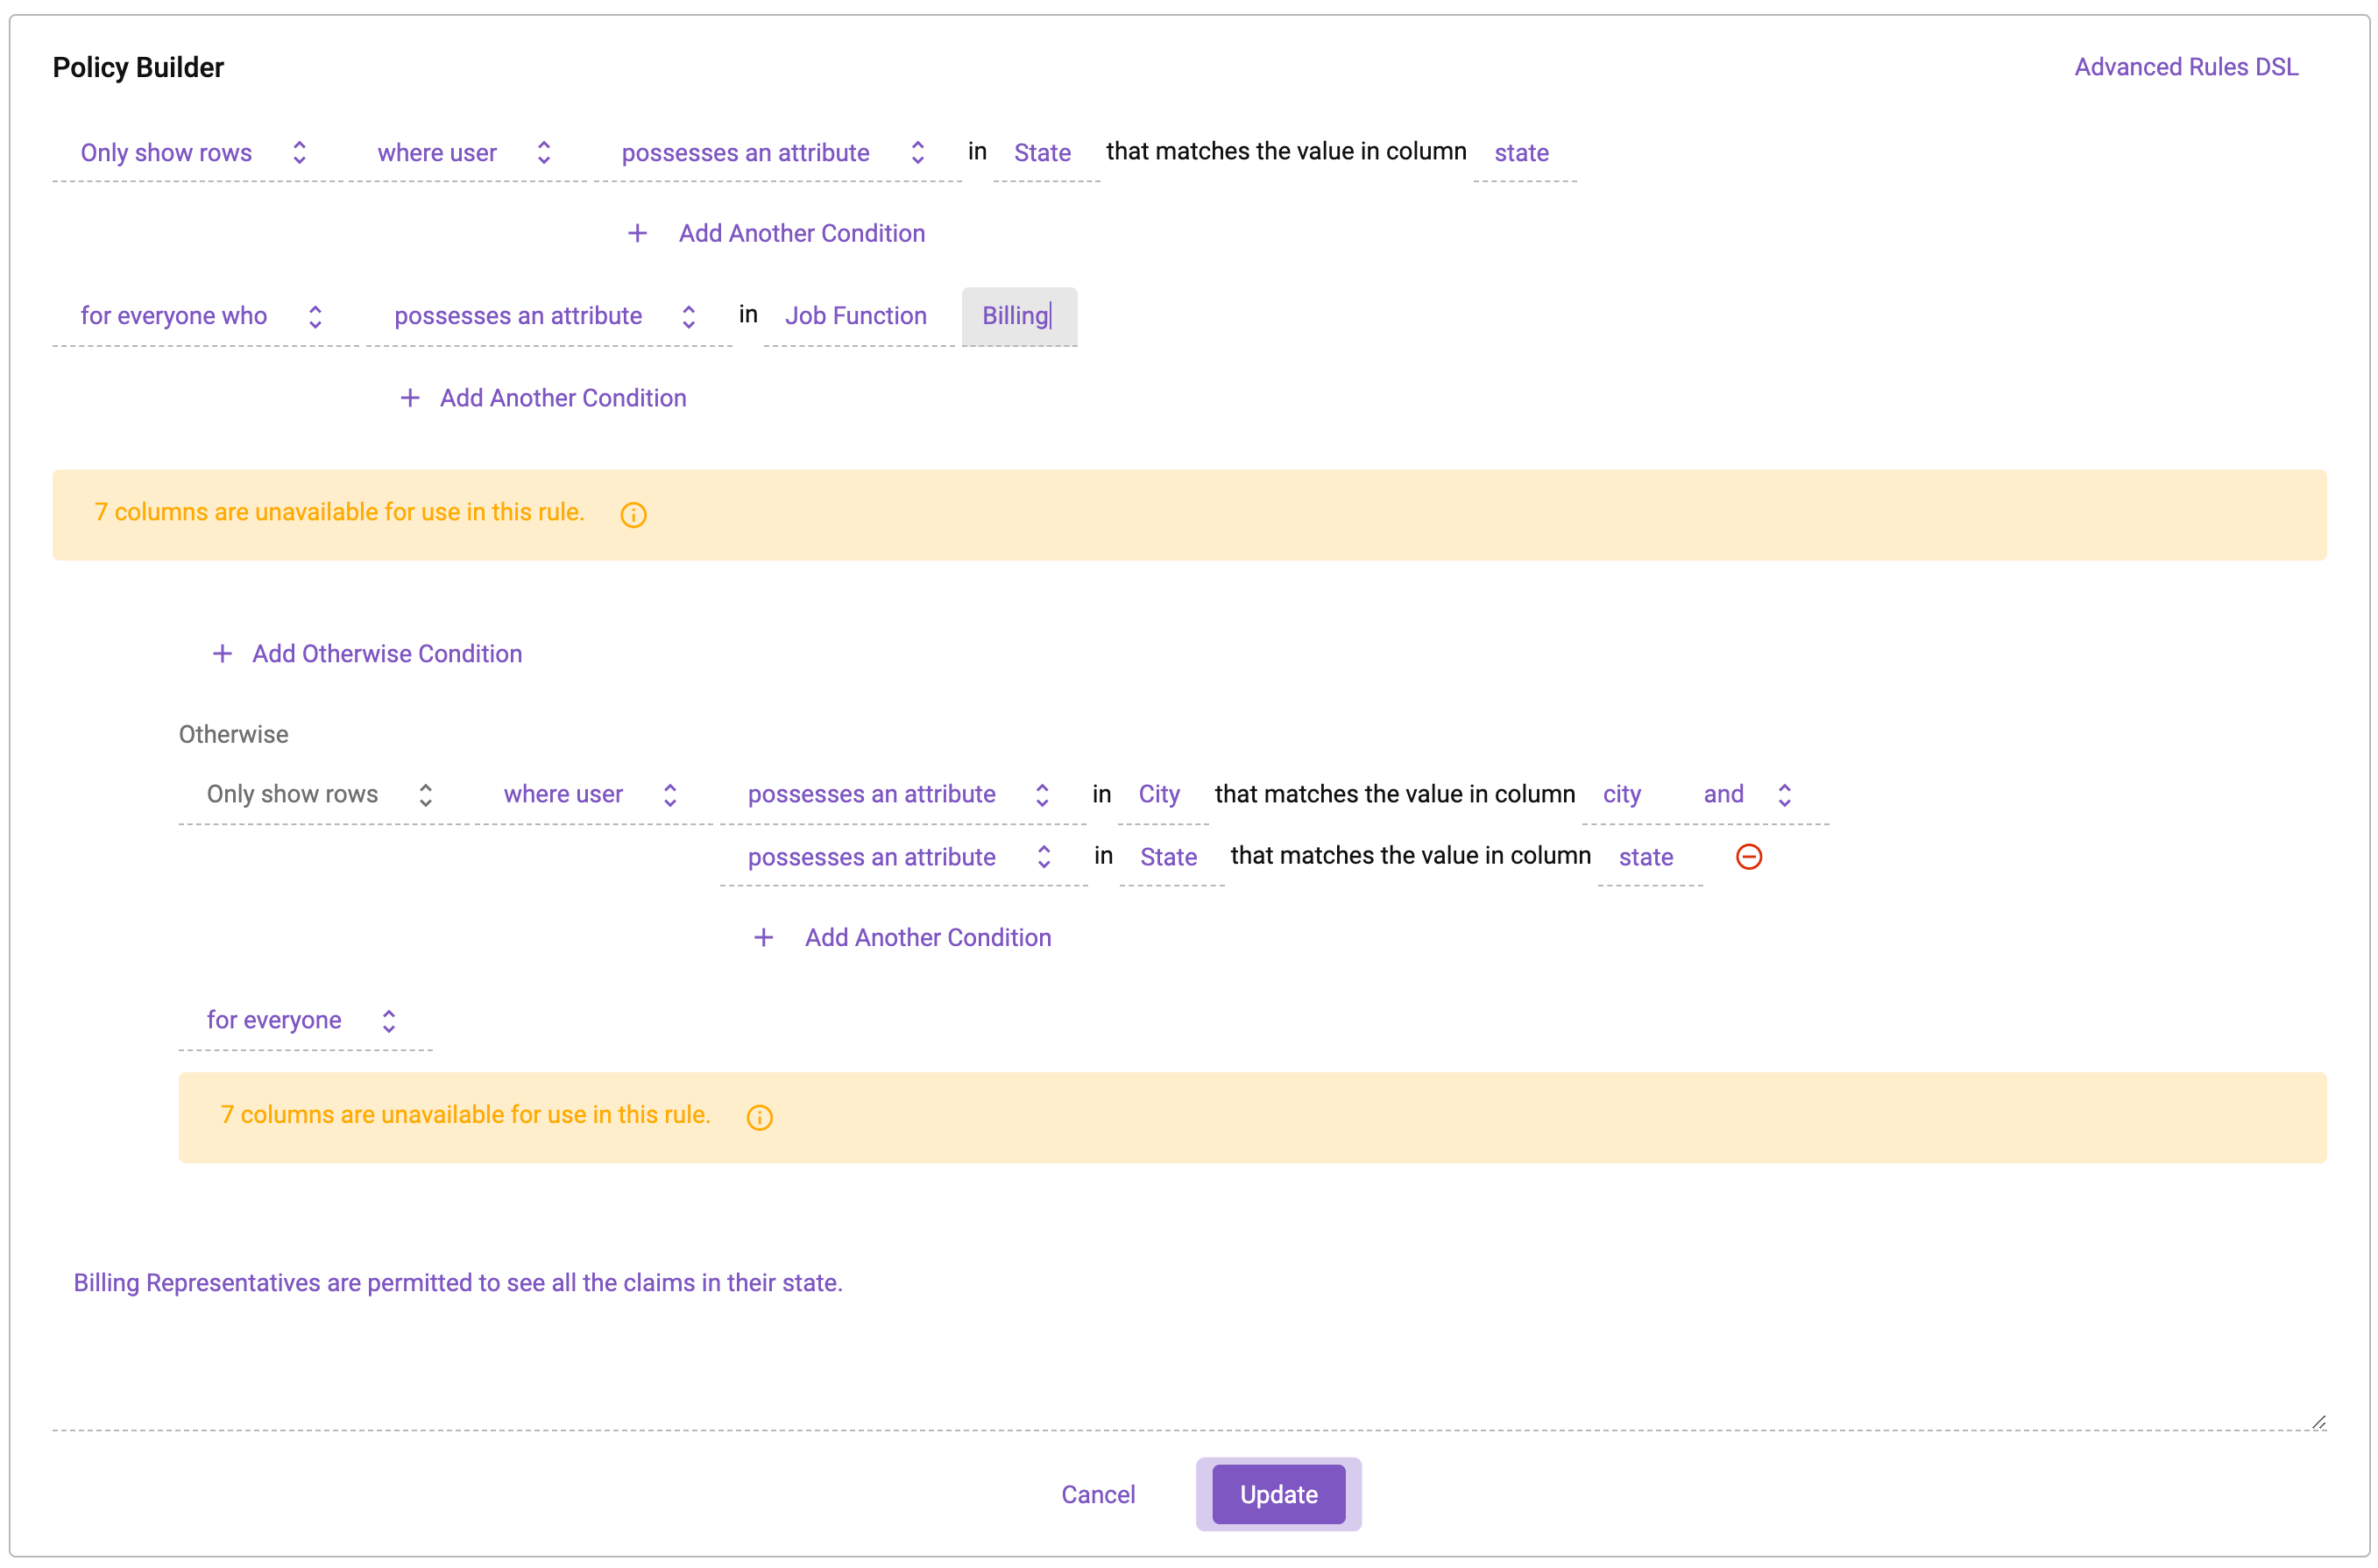The width and height of the screenshot is (2378, 1568).
Task: Click the Billing value input field
Action: tap(1017, 316)
